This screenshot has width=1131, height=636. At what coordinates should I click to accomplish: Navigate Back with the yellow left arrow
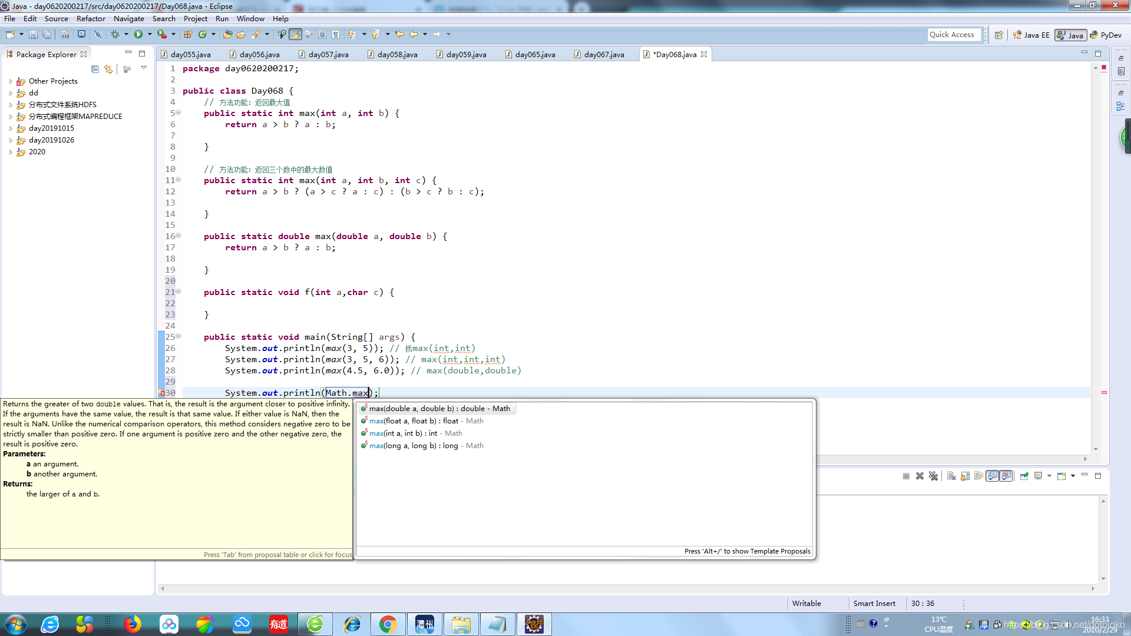414,35
